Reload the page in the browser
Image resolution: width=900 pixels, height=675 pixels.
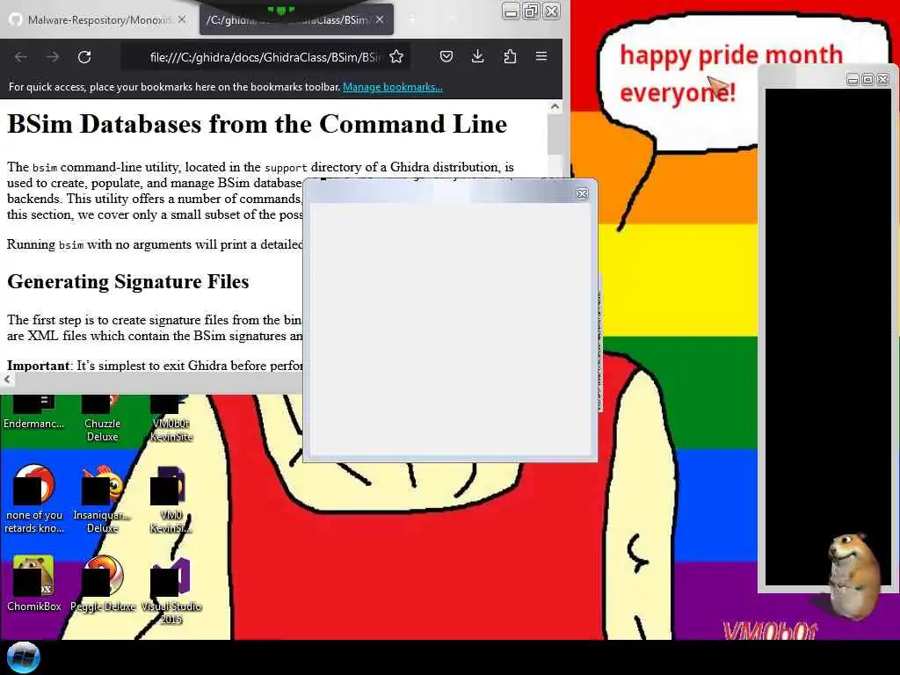84,57
